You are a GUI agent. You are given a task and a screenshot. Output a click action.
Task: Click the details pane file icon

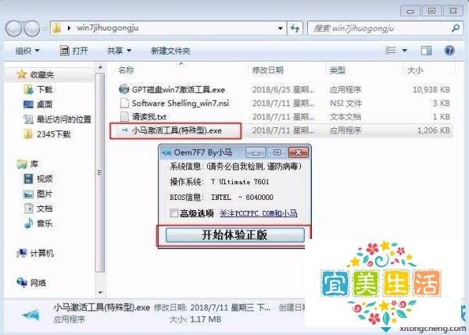[x=30, y=315]
